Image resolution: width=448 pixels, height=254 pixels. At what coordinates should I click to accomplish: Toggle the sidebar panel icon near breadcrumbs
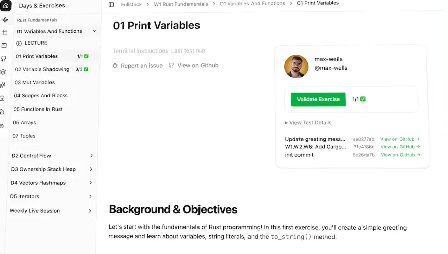pyautogui.click(x=111, y=4)
